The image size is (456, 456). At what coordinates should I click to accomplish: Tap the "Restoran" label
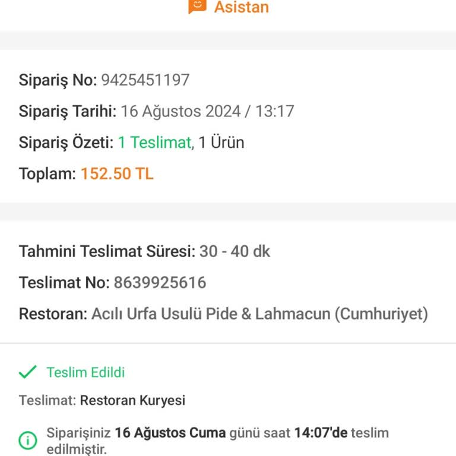pos(53,313)
